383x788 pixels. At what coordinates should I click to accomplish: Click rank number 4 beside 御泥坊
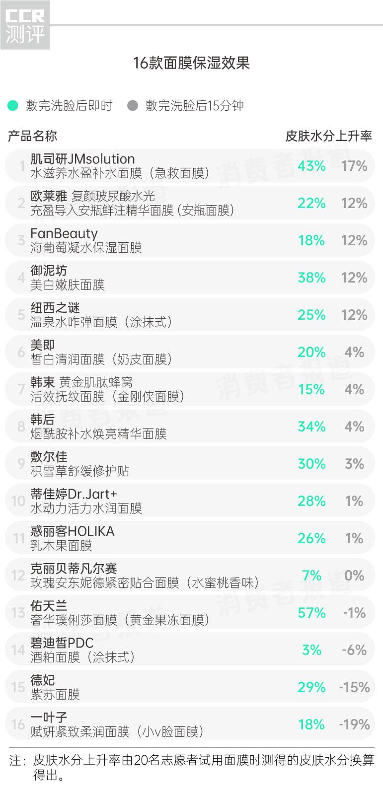pos(21,278)
